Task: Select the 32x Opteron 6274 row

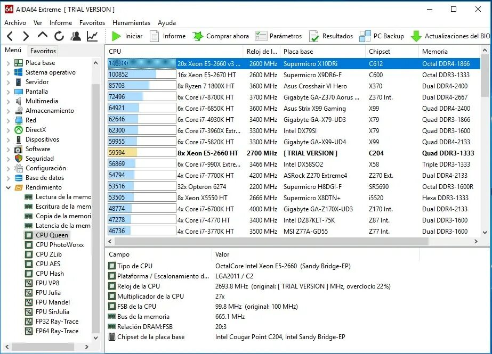Action: coord(294,186)
